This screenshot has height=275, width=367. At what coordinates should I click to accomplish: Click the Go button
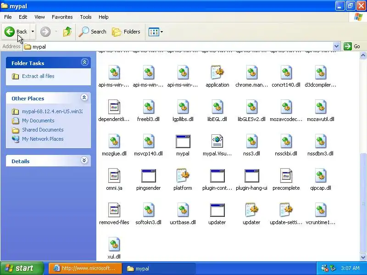click(x=352, y=46)
